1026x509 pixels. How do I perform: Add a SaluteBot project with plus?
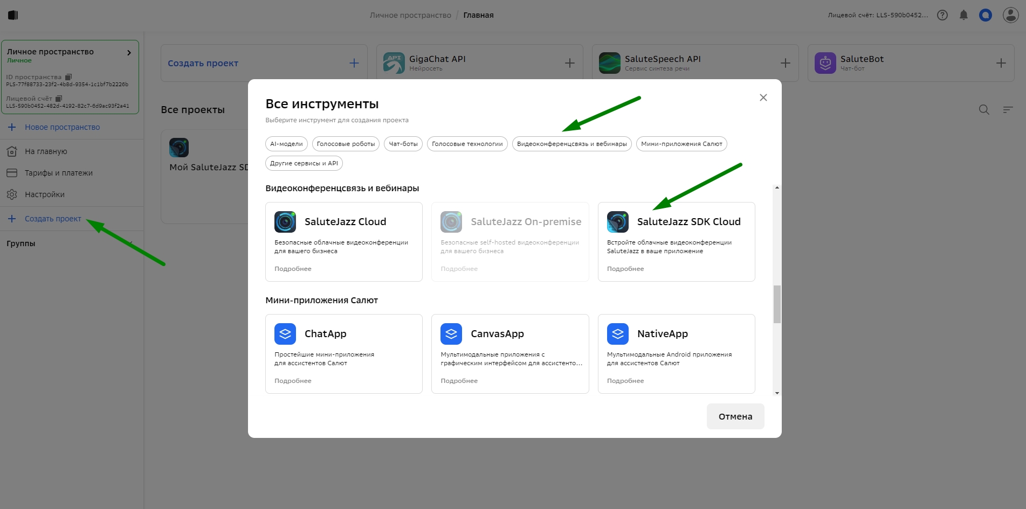click(1001, 63)
